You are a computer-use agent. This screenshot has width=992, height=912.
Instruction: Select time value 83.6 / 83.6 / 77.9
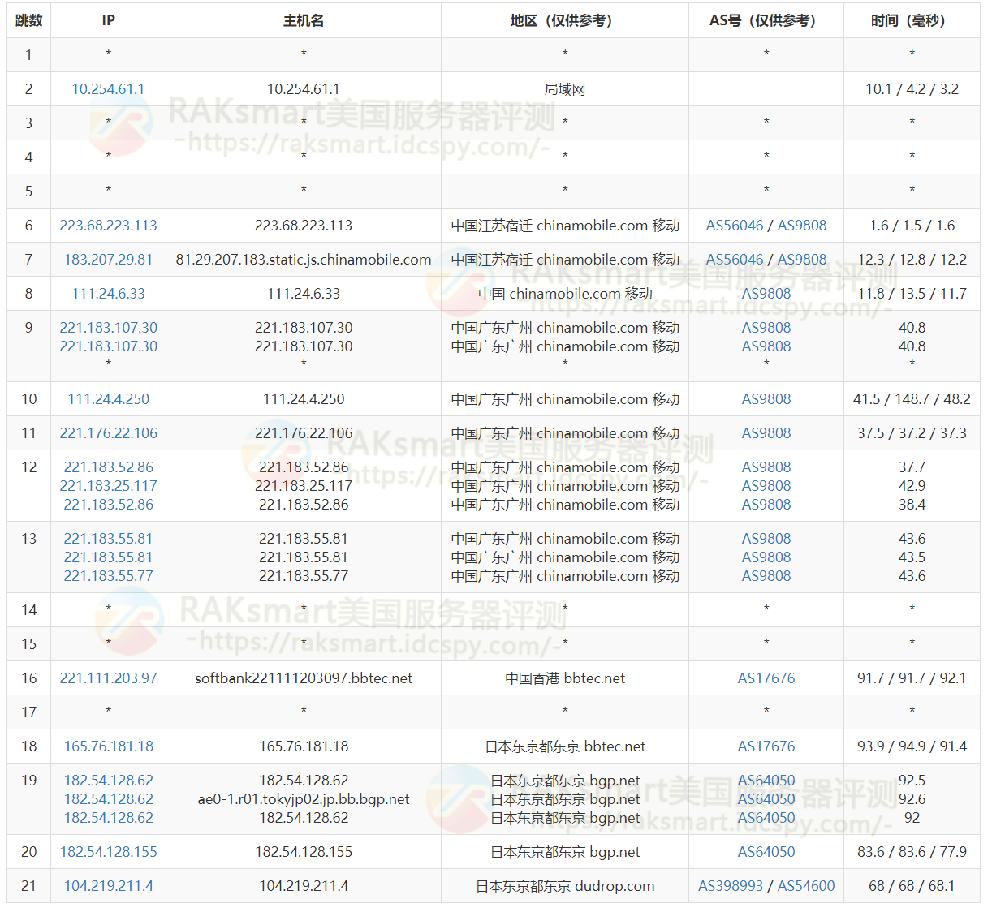912,852
